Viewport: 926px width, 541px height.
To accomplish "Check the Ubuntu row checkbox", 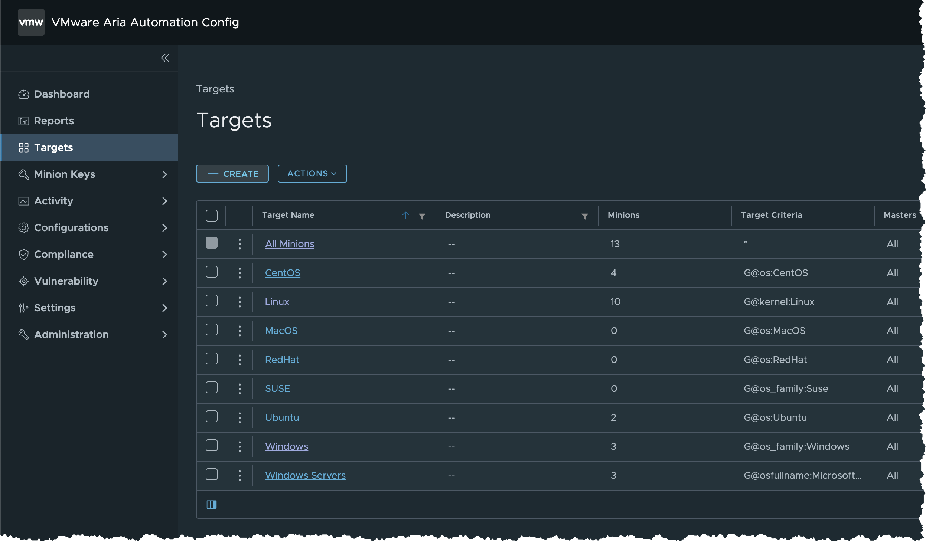I will coord(212,417).
